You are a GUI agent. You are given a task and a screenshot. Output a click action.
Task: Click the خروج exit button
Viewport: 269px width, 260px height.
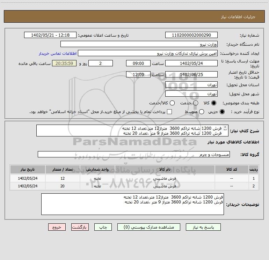pyautogui.click(x=57, y=227)
